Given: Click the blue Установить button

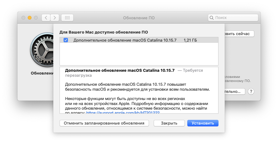Looking at the screenshot, I should 203,123.
